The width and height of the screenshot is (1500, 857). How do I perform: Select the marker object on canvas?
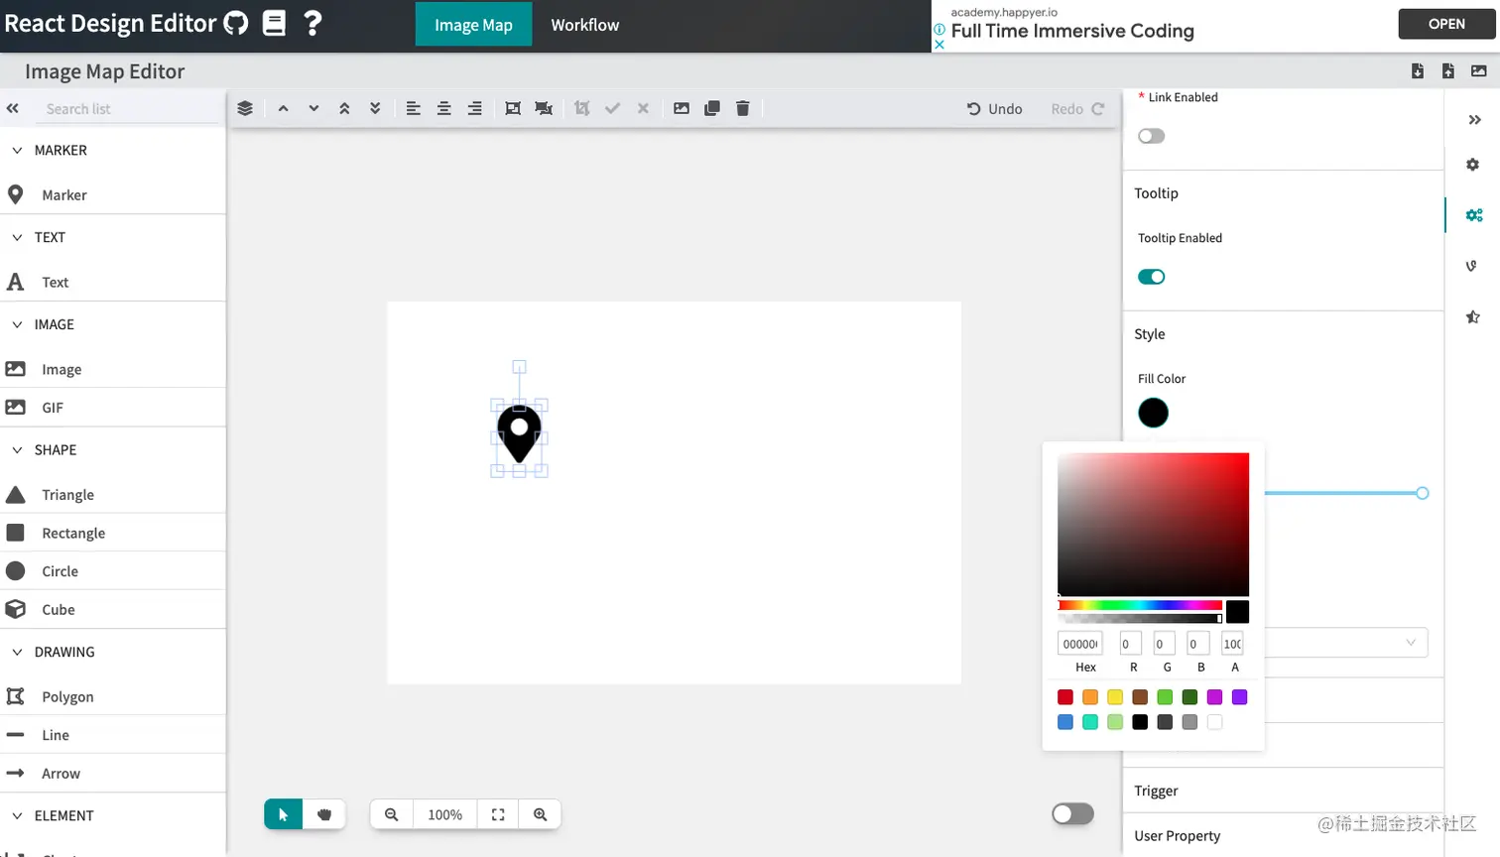(519, 434)
